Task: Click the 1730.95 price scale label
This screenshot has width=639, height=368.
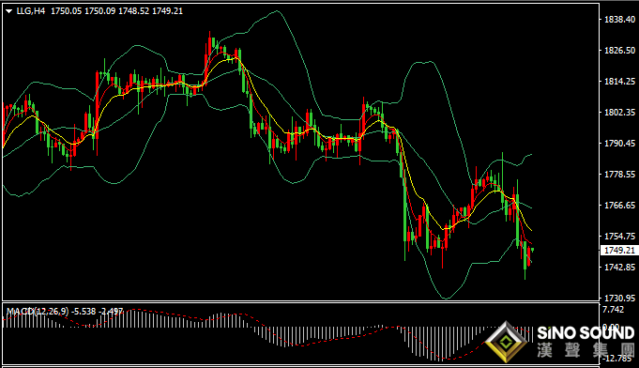Action: click(x=619, y=299)
